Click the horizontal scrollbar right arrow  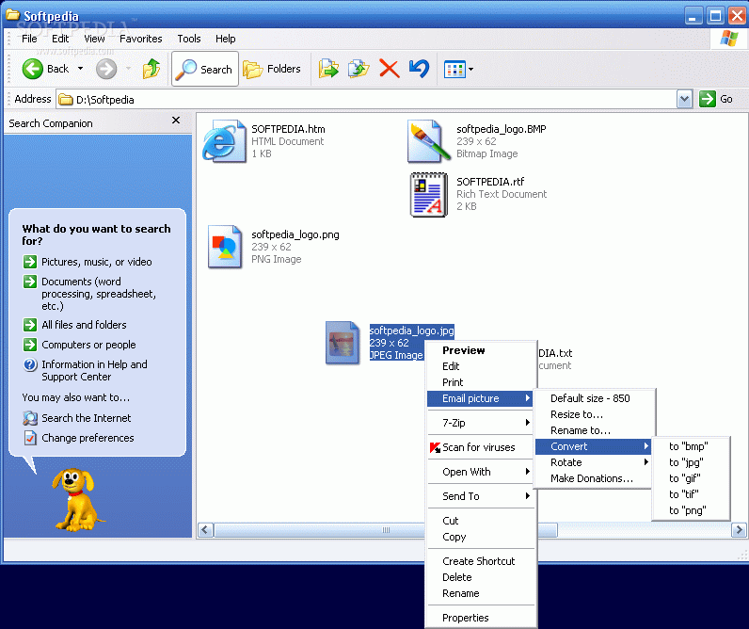pos(739,529)
